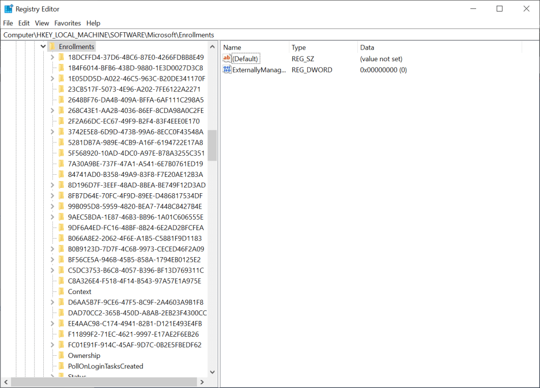
Task: Collapse the Enrollments tree node
Action: coord(43,46)
